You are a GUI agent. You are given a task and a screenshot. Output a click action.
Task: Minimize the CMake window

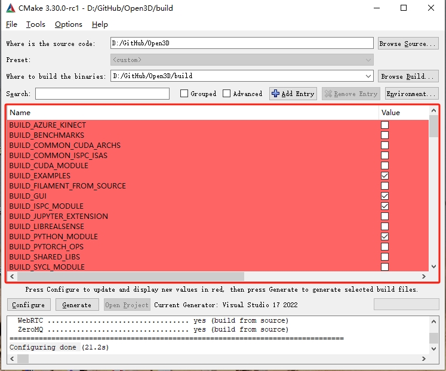click(377, 8)
